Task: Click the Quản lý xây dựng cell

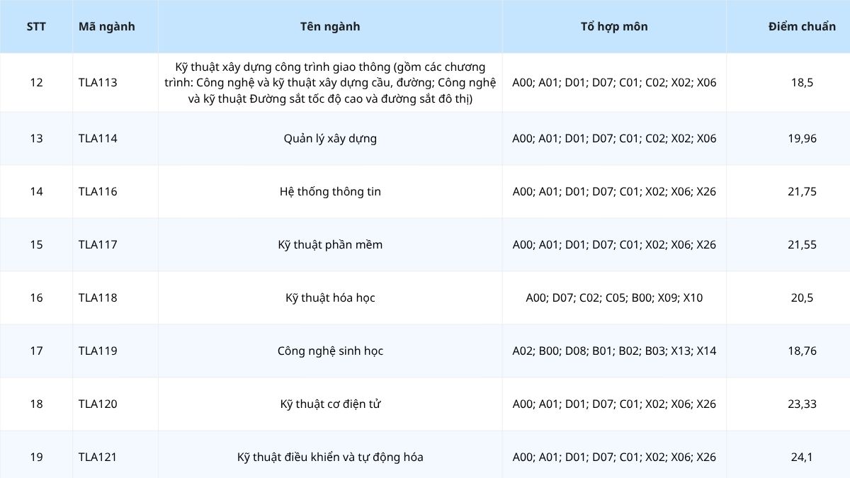Action: (x=330, y=138)
